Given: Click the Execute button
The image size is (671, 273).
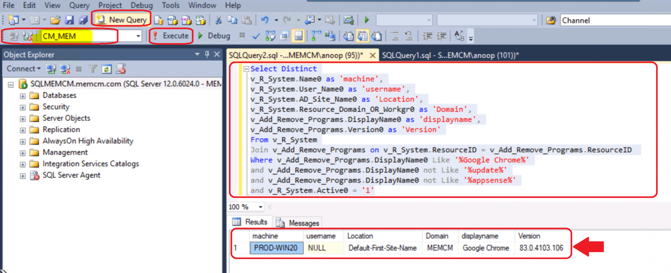Looking at the screenshot, I should 171,36.
